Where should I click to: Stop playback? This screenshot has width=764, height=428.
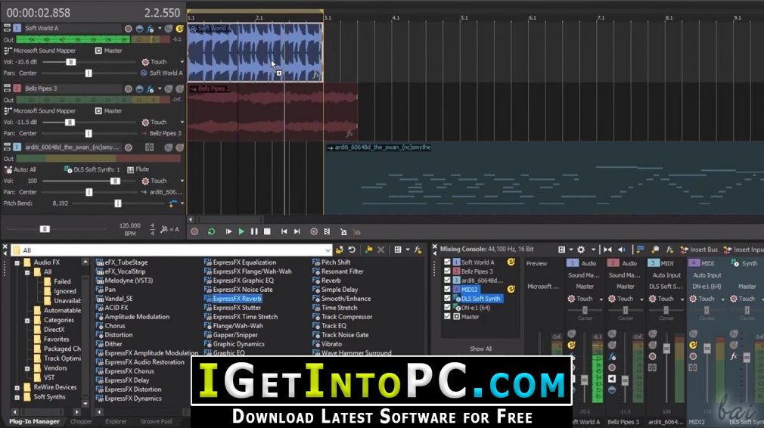pos(267,232)
